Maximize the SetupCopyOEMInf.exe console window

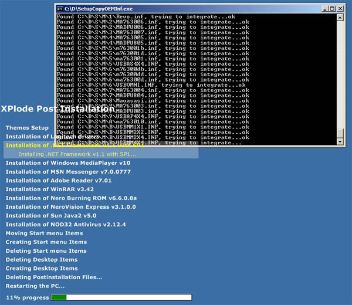pos(332,9)
